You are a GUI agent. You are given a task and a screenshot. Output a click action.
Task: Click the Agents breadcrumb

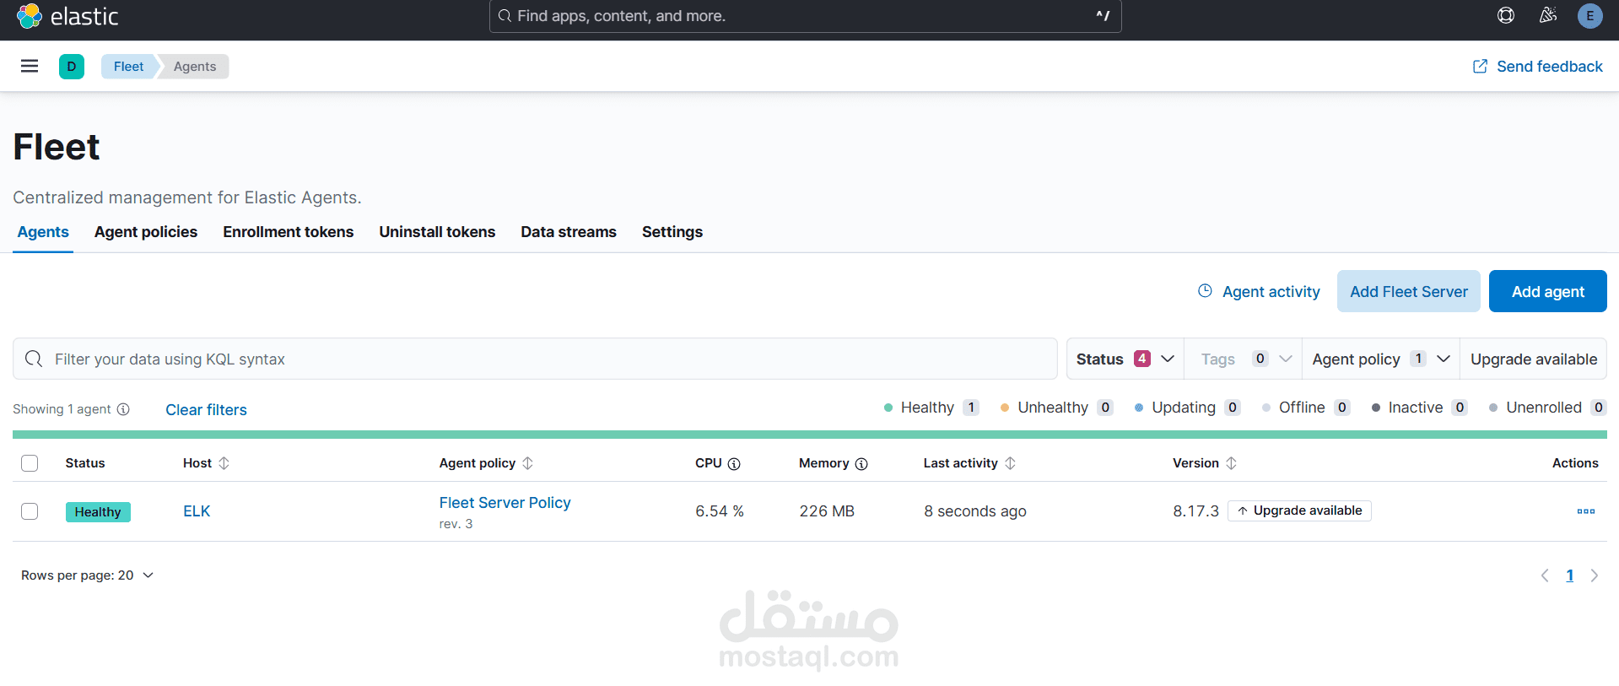coord(195,66)
